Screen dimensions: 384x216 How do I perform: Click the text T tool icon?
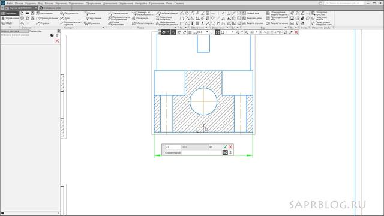(x=192, y=23)
